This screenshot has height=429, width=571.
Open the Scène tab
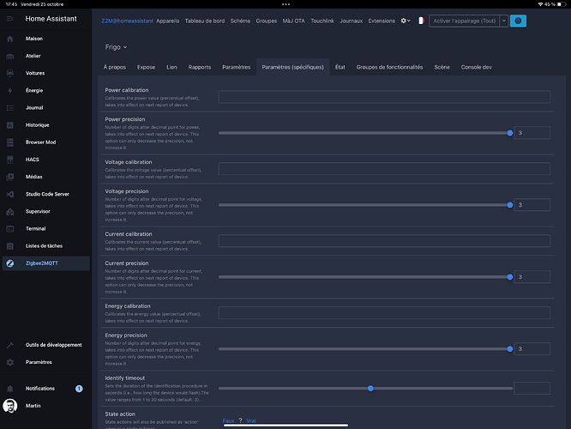[x=442, y=67]
